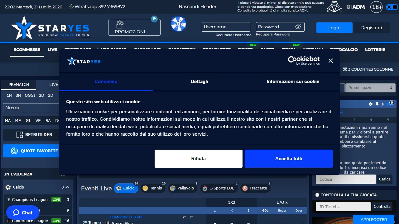Select the GI day filter
The height and width of the screenshot is (224, 399).
(28, 121)
